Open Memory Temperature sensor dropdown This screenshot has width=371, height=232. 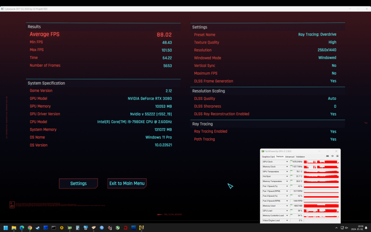pos(287,181)
